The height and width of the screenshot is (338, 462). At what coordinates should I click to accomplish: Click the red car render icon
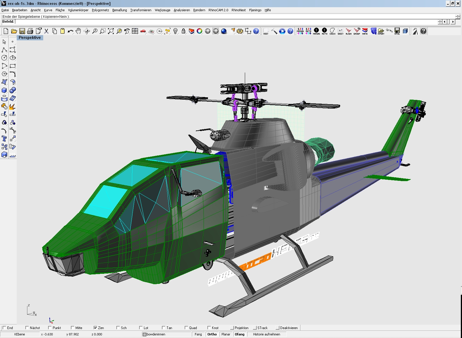(x=143, y=31)
